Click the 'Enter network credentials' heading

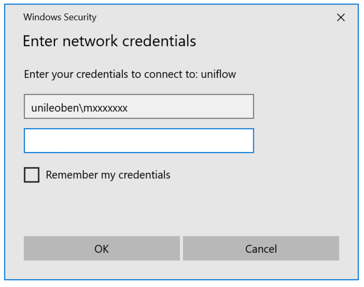[x=109, y=41]
